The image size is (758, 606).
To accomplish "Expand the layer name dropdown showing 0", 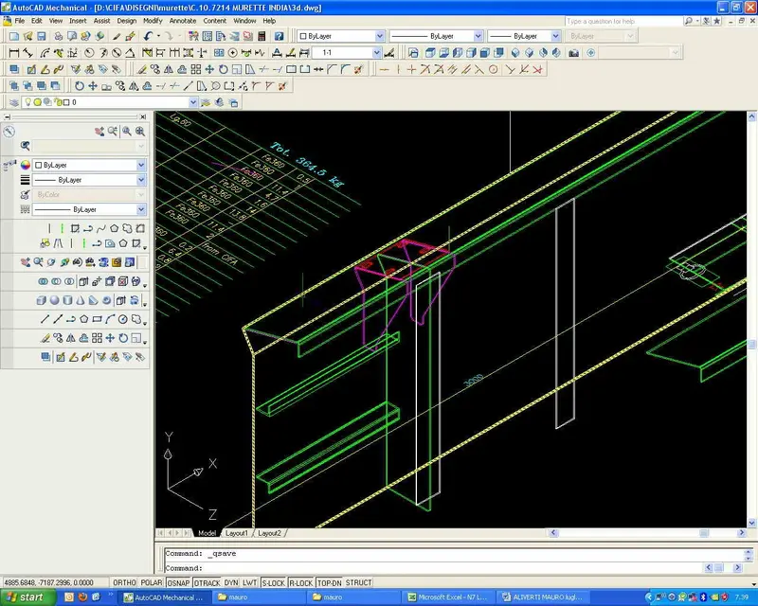I will pos(193,102).
